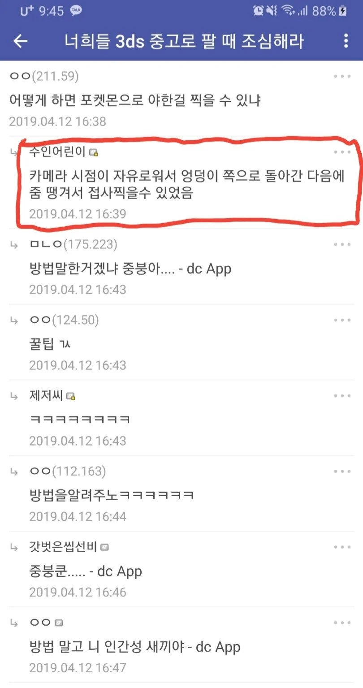Open more options for 수인어린이 reply
Viewport: 363px width, 688px height.
click(342, 152)
